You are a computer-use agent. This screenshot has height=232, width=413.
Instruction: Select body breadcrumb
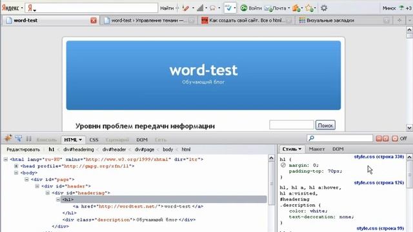(168, 150)
